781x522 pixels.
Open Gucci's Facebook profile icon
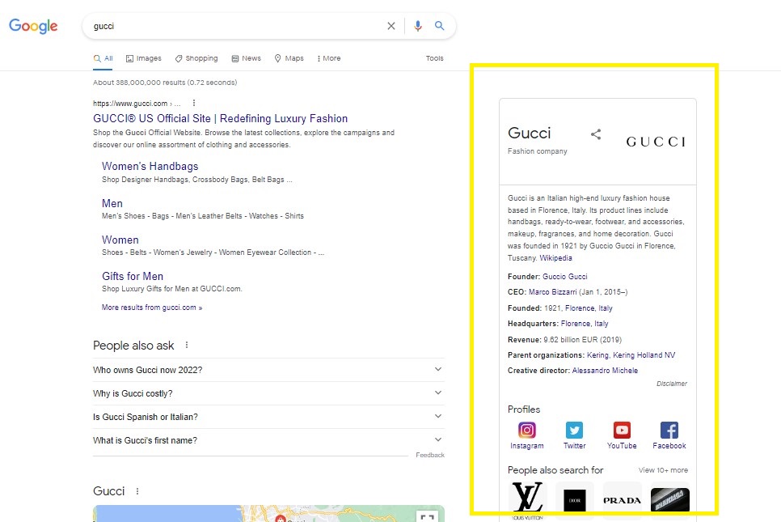(x=669, y=429)
